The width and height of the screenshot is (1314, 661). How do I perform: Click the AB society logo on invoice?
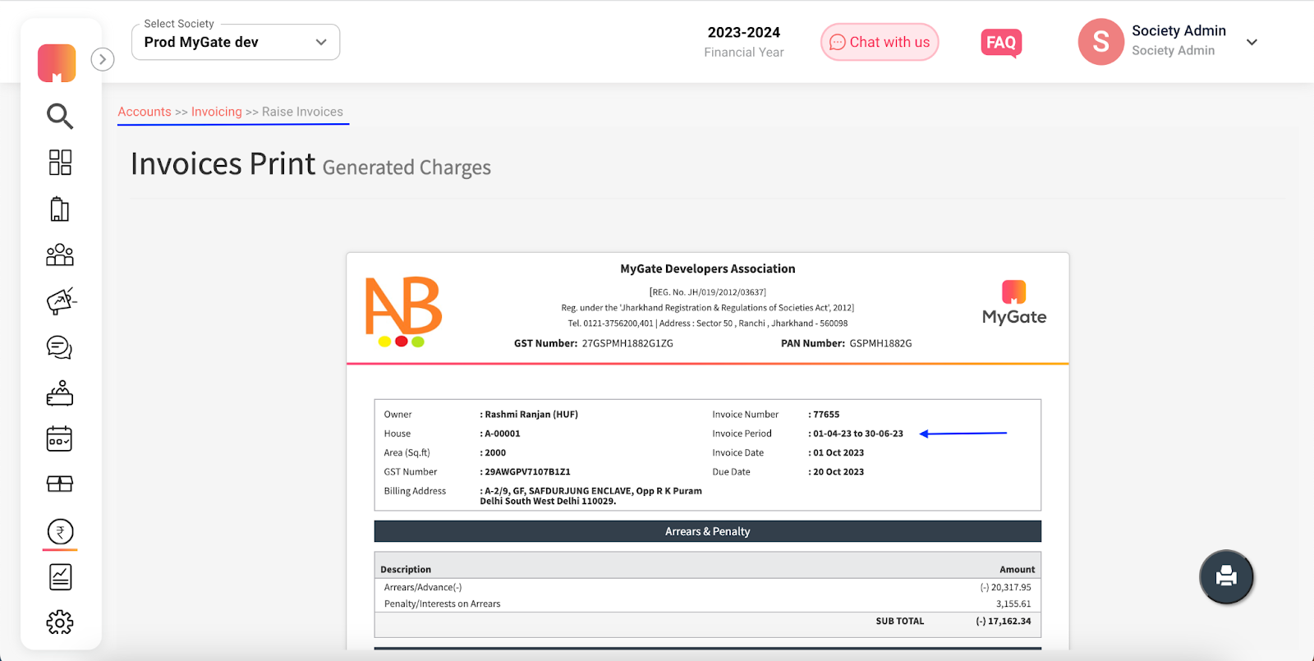tap(403, 311)
